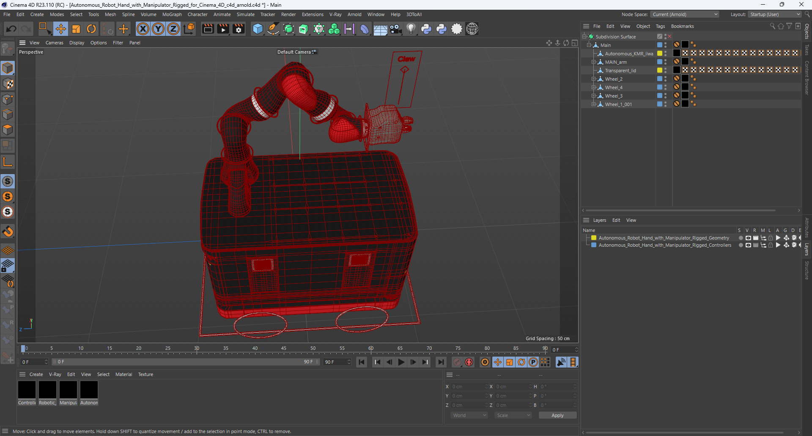Screen dimensions: 812x436
Task: Select Model mode in left palette
Action: (8, 68)
